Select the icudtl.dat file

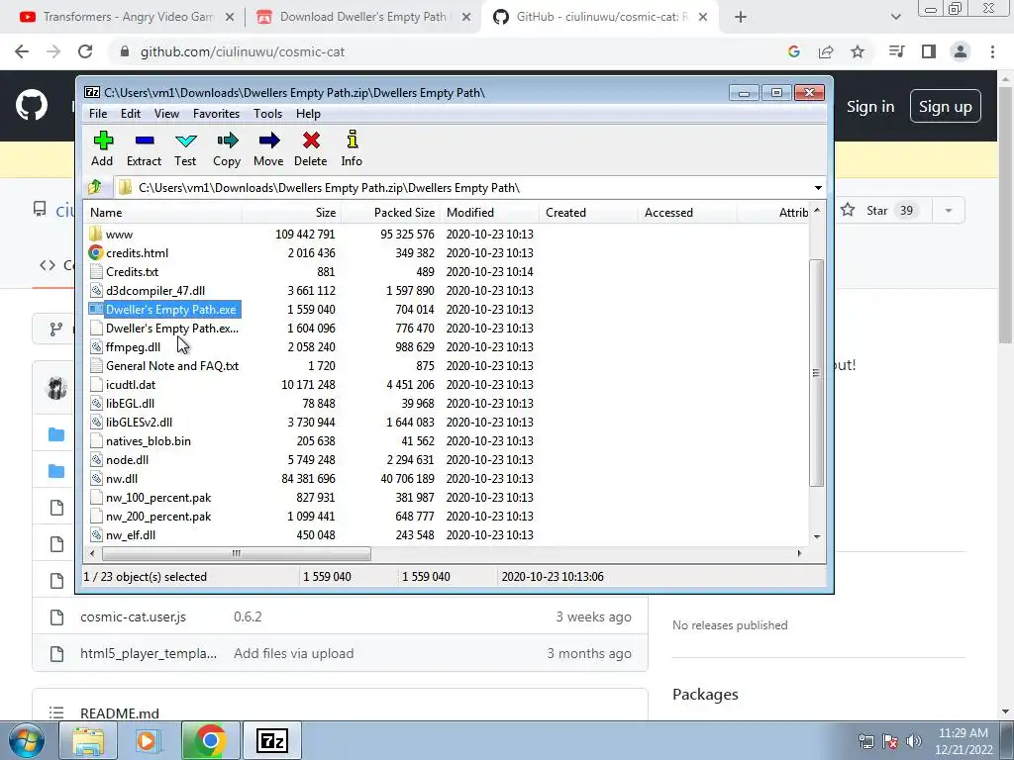[x=131, y=385]
